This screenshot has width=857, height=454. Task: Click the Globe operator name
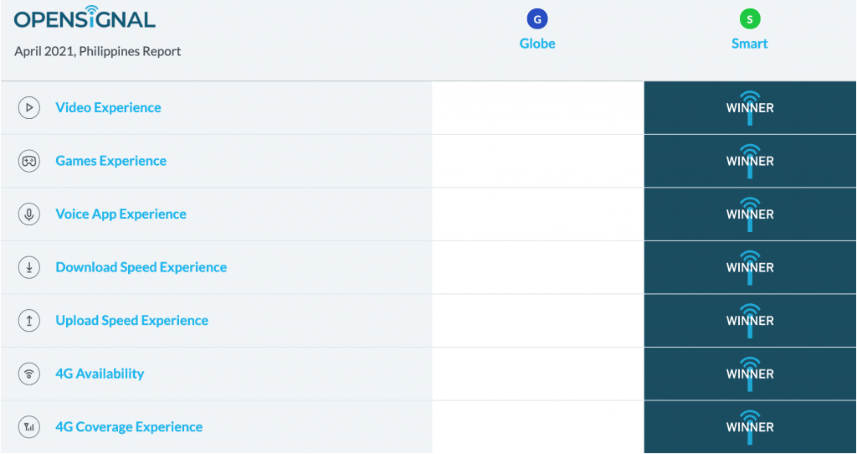click(x=537, y=44)
